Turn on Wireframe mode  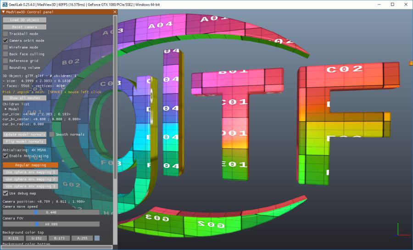[5, 47]
